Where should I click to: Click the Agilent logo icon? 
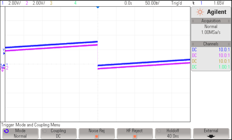click(200, 12)
